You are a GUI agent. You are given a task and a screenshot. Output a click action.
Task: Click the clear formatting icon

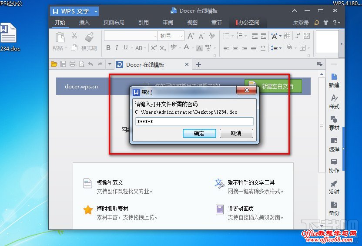click(211, 36)
